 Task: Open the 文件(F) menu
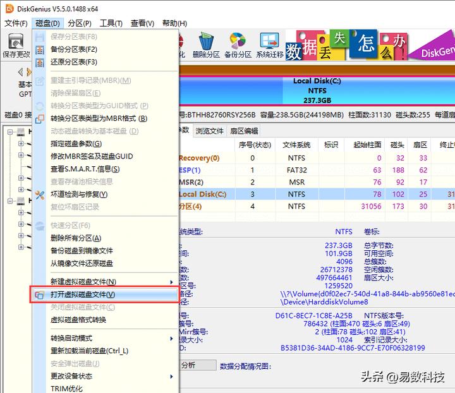pos(16,23)
